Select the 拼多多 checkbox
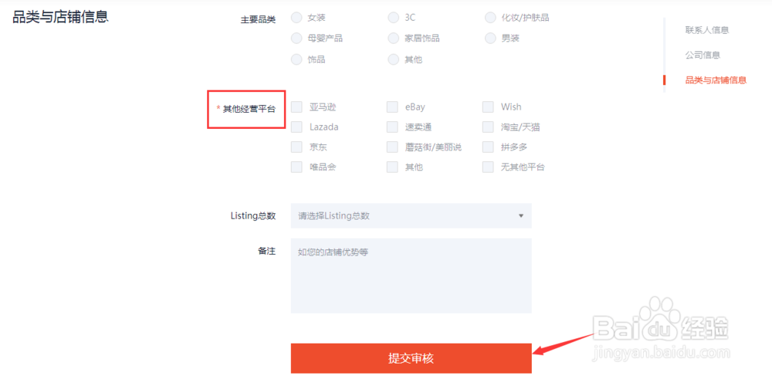The width and height of the screenshot is (772, 379). [x=488, y=147]
